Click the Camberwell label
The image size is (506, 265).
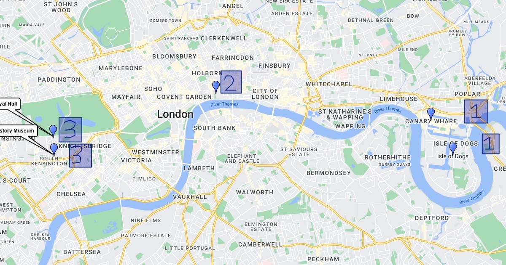(x=260, y=244)
